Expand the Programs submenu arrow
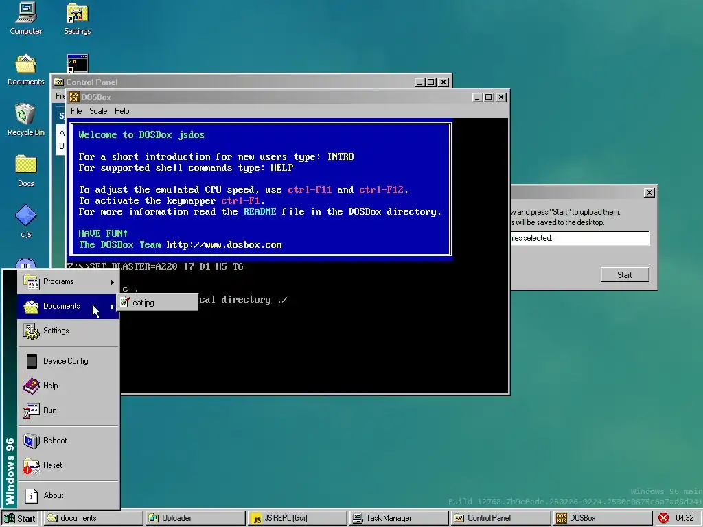The width and height of the screenshot is (703, 527). pos(112,282)
